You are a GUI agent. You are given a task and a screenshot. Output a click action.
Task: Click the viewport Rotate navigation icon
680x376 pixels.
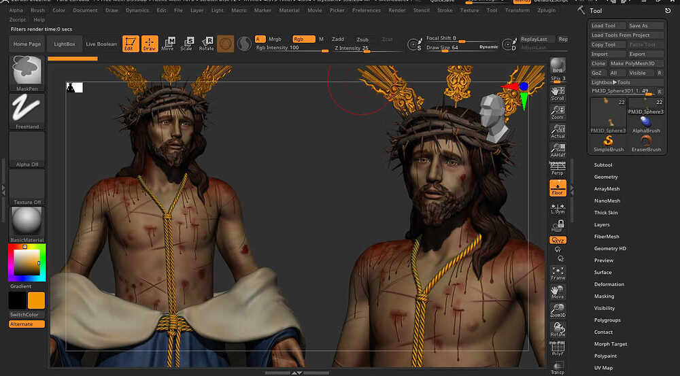click(558, 330)
